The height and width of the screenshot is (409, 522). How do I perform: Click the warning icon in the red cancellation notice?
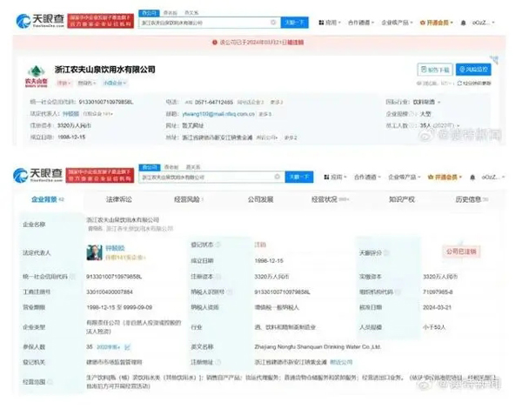(215, 43)
